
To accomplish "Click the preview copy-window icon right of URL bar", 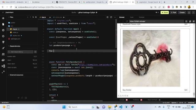I will [190, 21].
